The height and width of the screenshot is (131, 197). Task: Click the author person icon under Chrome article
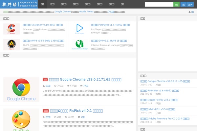pyautogui.click(x=44, y=86)
